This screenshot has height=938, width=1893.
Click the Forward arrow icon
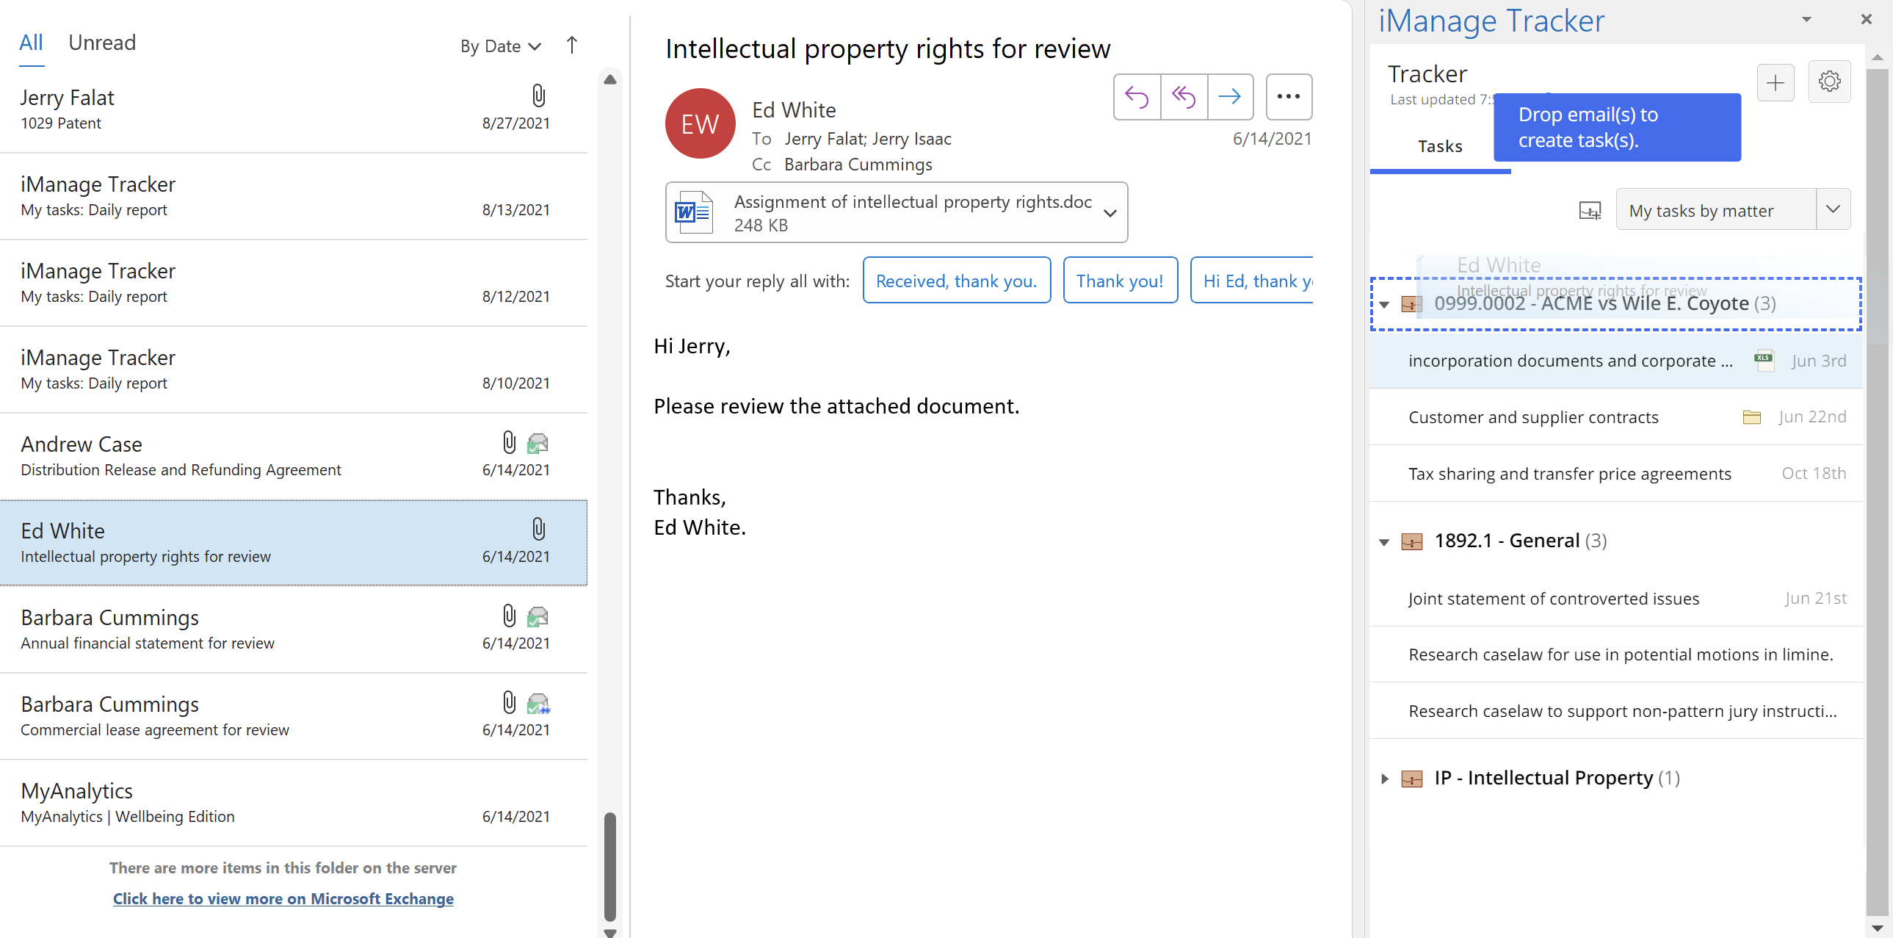[x=1229, y=96]
